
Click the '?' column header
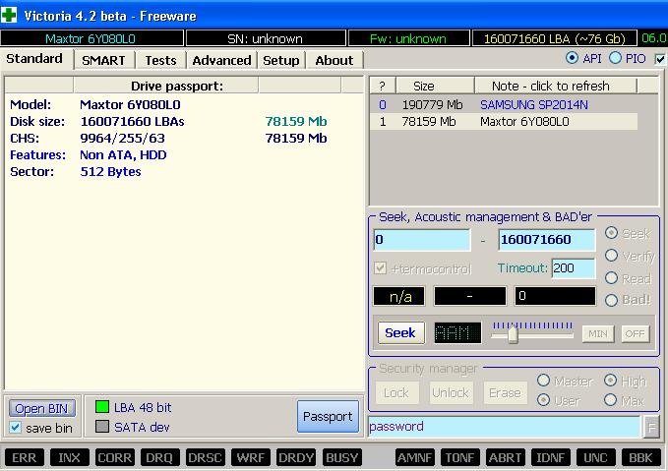click(382, 86)
